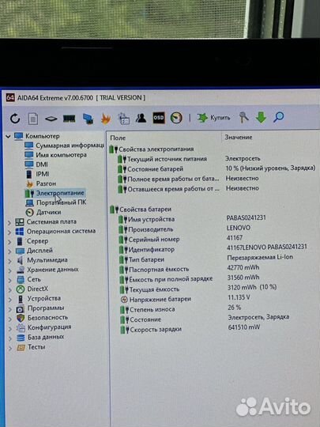Click the 641510 mW value

pyautogui.click(x=244, y=327)
